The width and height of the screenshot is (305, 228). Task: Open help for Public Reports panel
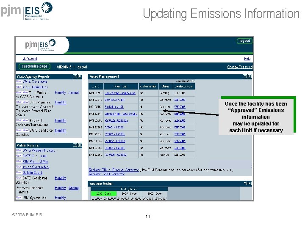(x=75, y=145)
